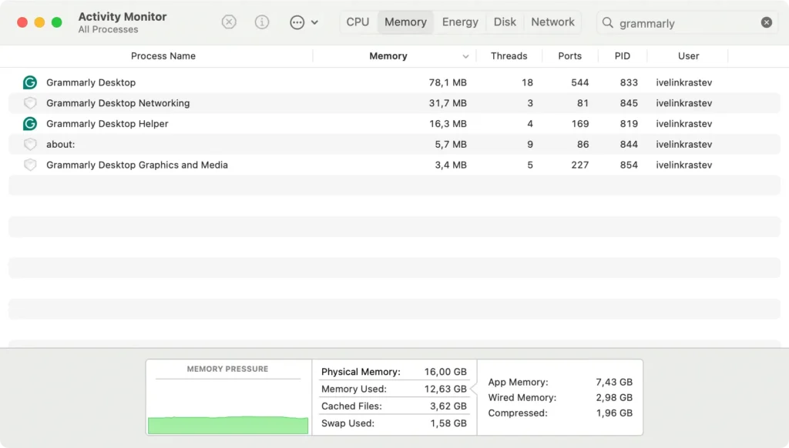Click the magnifying glass search icon

pos(608,23)
